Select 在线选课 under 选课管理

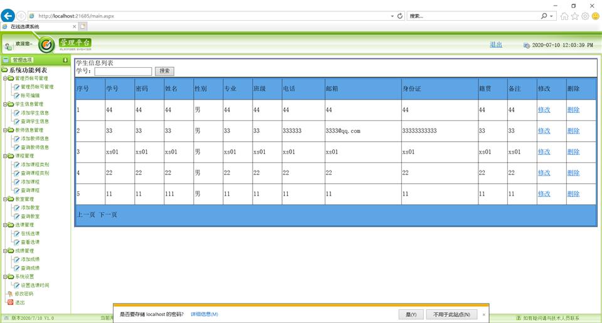click(29, 233)
